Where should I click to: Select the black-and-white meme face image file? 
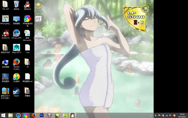click(39, 19)
